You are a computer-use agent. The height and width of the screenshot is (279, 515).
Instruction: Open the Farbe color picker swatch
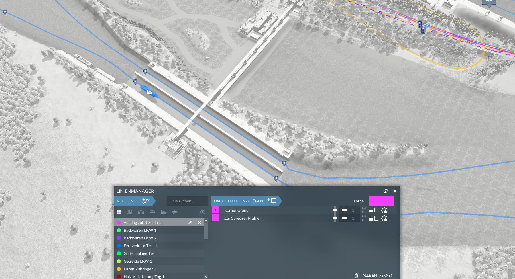pyautogui.click(x=381, y=201)
